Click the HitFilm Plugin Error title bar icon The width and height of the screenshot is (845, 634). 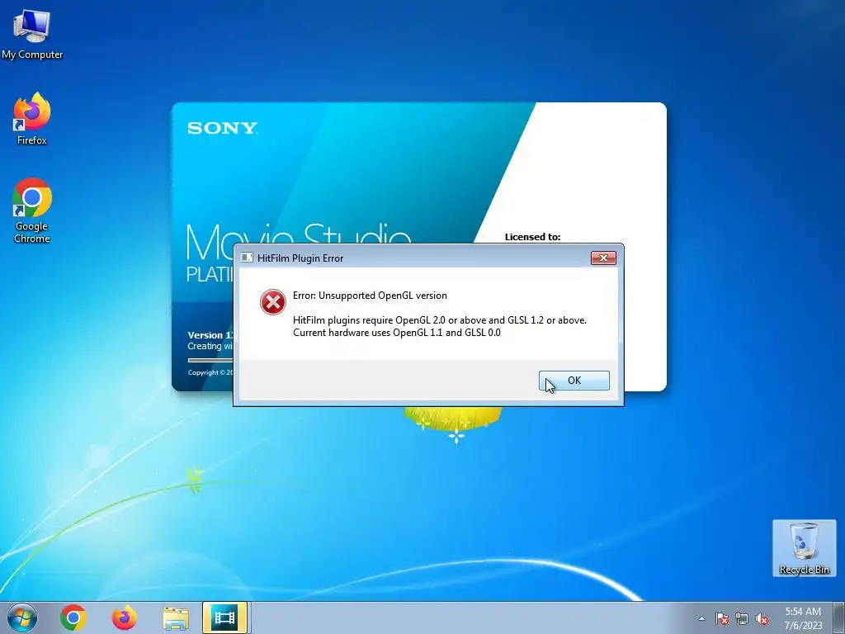coord(247,258)
